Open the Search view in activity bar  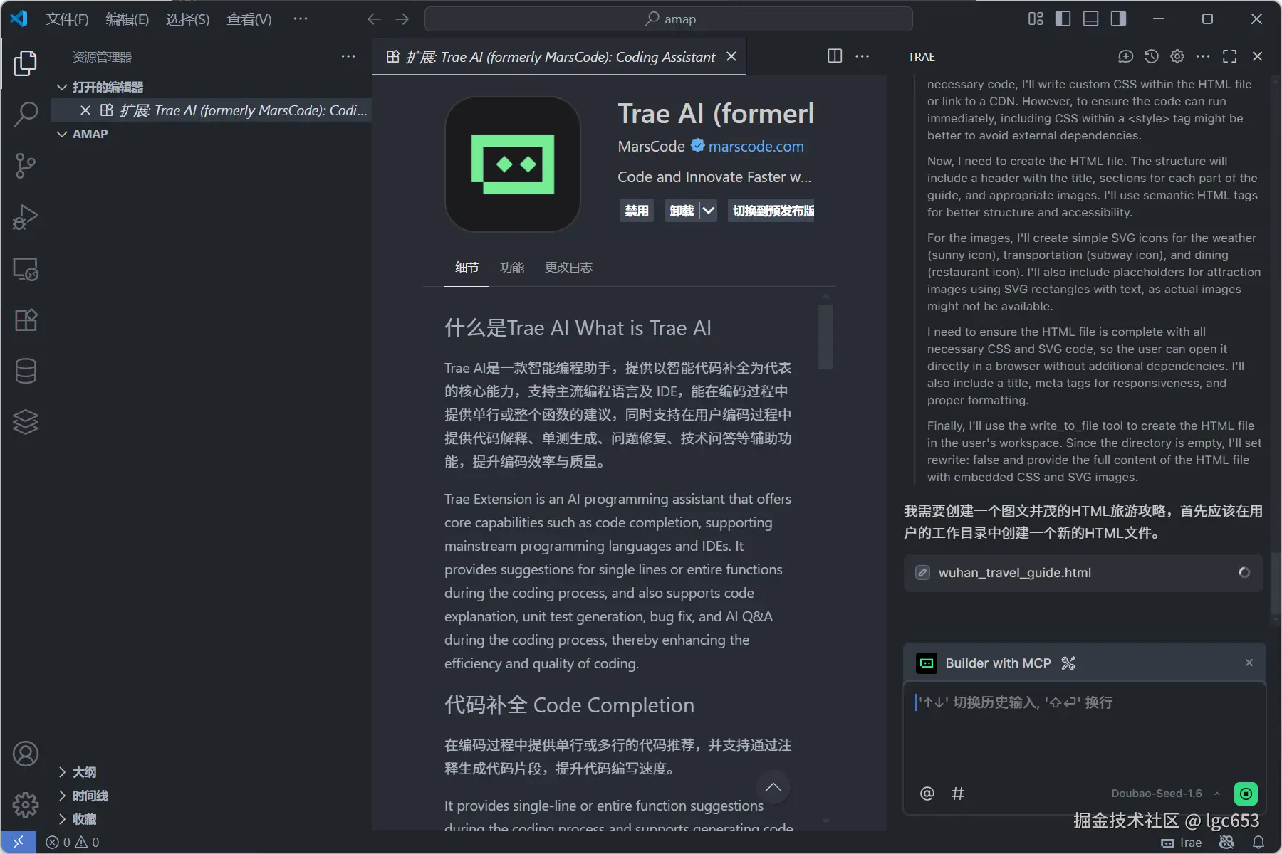(x=26, y=114)
